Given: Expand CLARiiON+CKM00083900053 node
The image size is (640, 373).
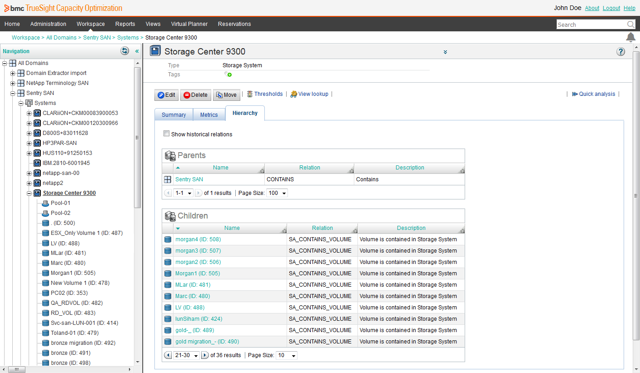Looking at the screenshot, I should pos(29,113).
